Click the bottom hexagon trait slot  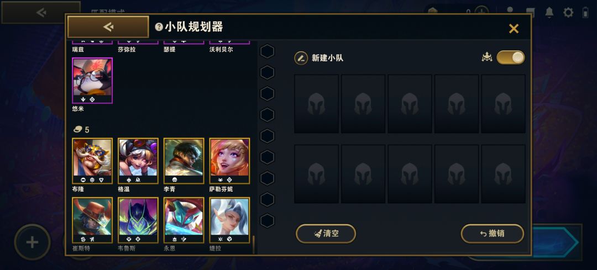pos(268,220)
